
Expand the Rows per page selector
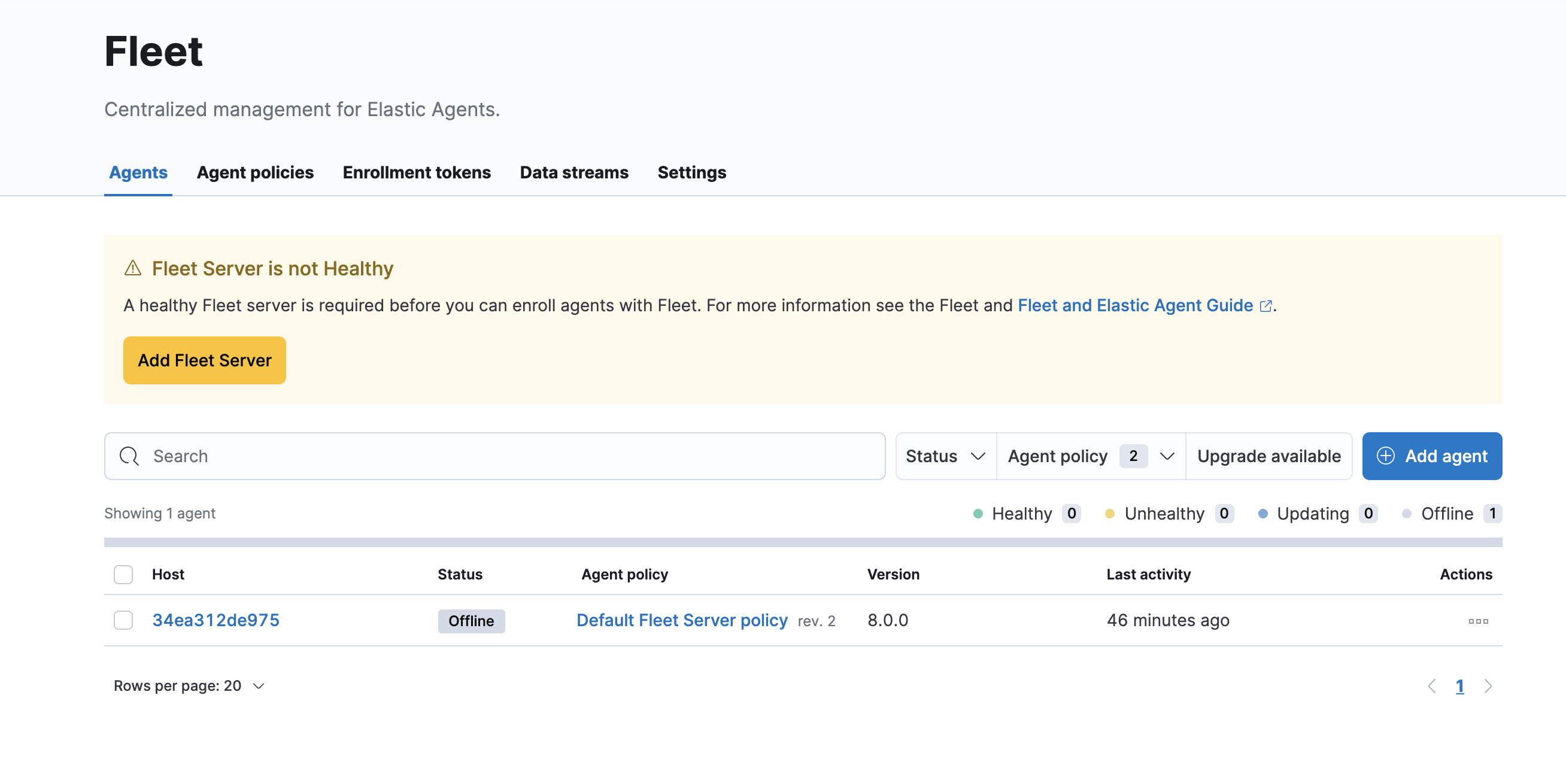(x=190, y=685)
